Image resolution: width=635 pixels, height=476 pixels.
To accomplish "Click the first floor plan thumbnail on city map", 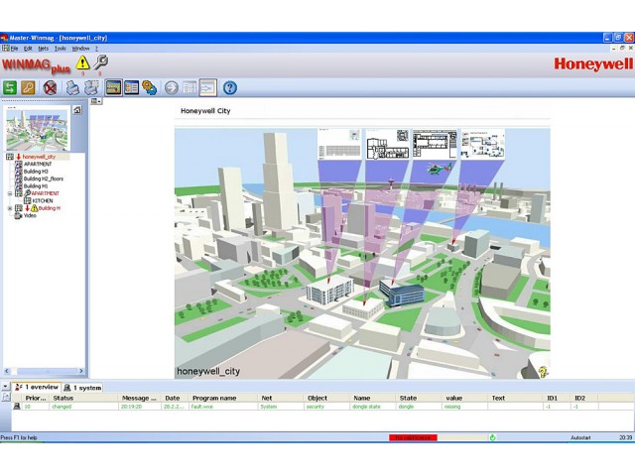I will 339,144.
